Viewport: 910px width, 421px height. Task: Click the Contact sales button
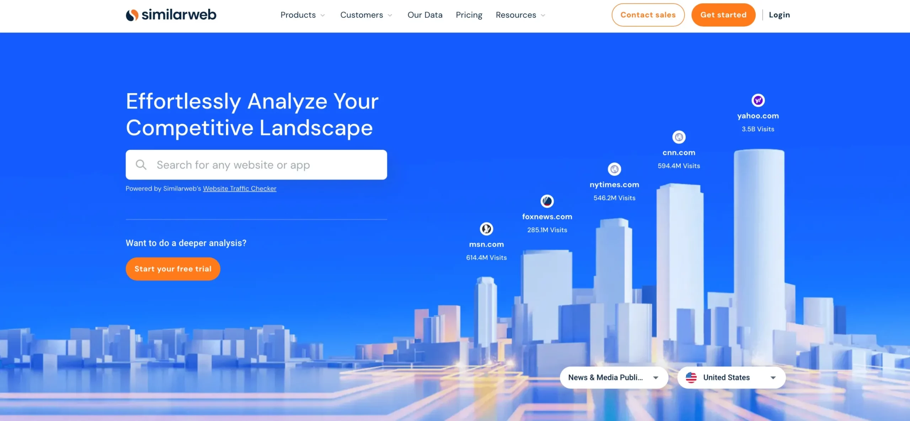point(648,15)
